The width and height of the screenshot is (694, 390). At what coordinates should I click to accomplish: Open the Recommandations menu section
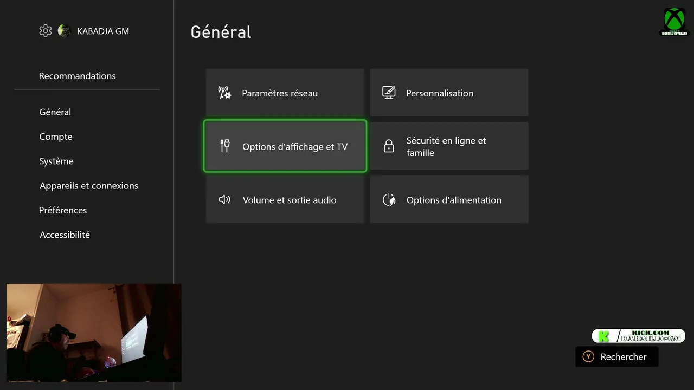click(77, 76)
